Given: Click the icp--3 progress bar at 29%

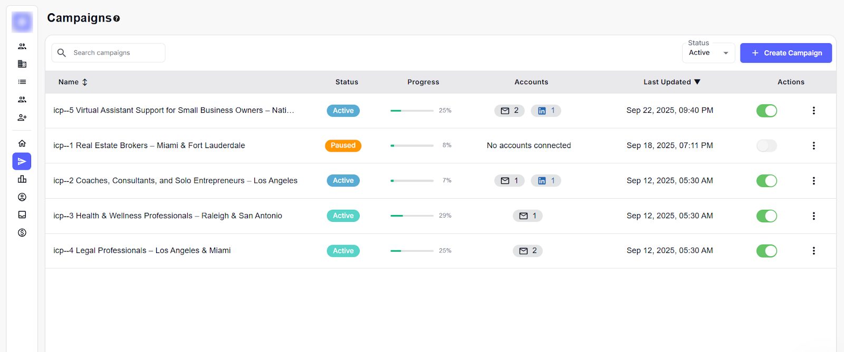Looking at the screenshot, I should [411, 216].
